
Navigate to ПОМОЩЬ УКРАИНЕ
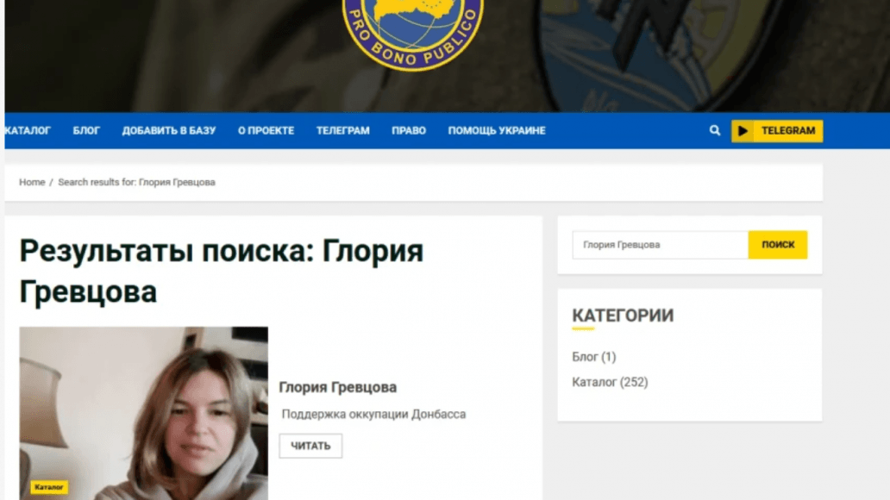496,131
